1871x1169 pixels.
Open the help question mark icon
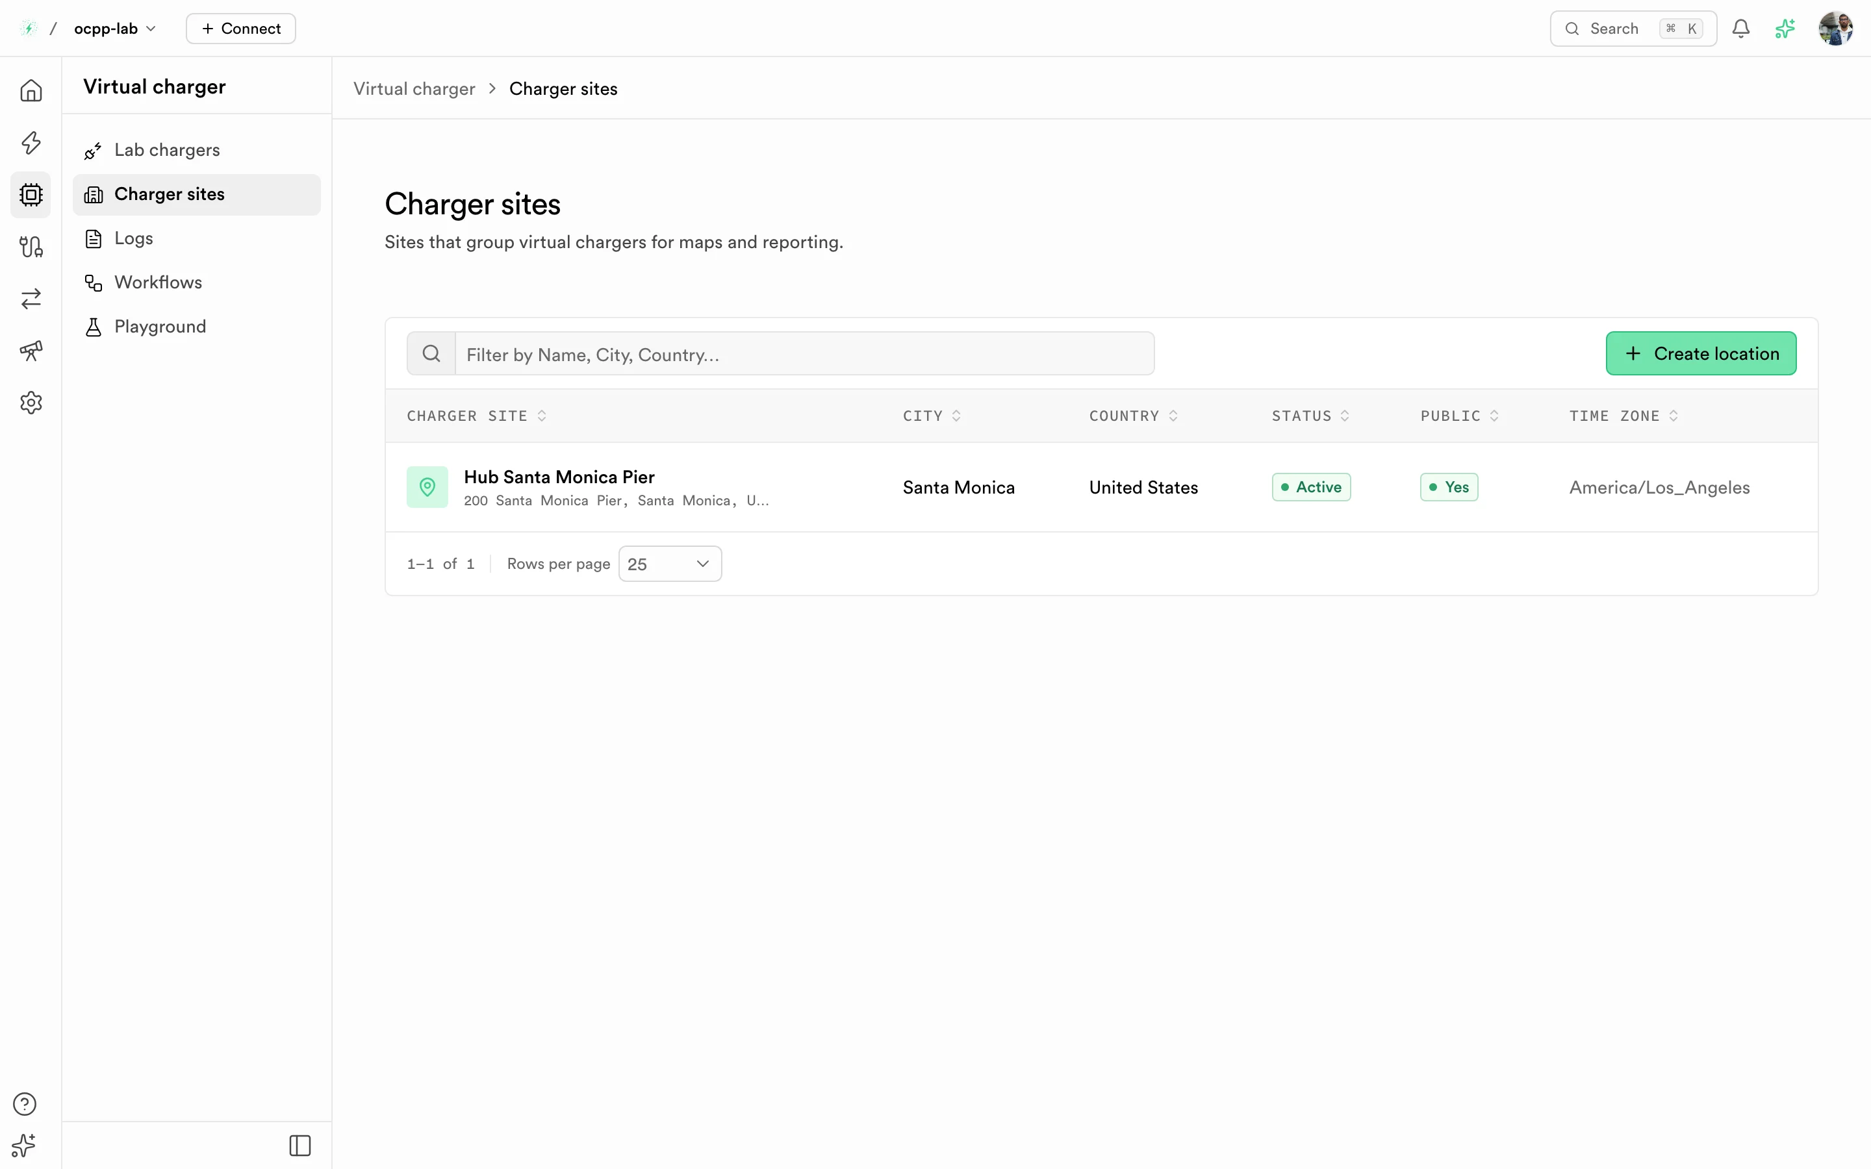[25, 1104]
